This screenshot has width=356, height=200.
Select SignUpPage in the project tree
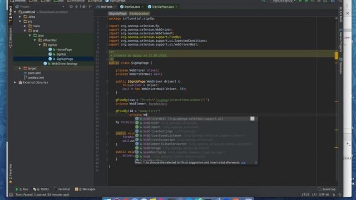pyautogui.click(x=65, y=59)
